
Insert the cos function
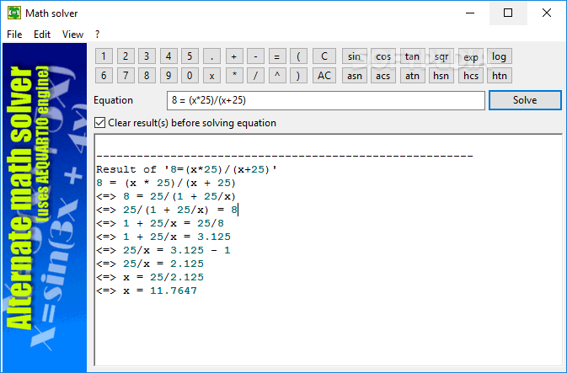point(383,56)
